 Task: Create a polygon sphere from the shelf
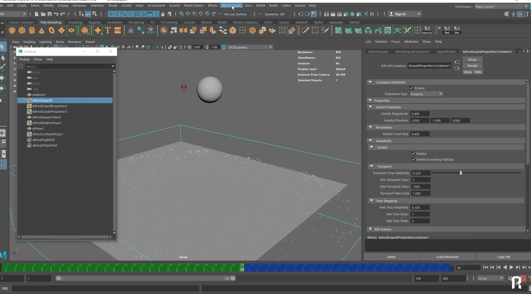(x=12, y=31)
